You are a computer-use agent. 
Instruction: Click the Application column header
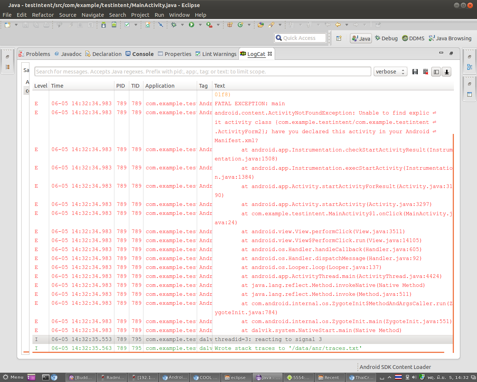(x=170, y=86)
